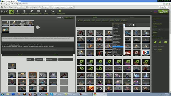Click the Logout button
This screenshot has height=96, width=171.
coord(163,11)
